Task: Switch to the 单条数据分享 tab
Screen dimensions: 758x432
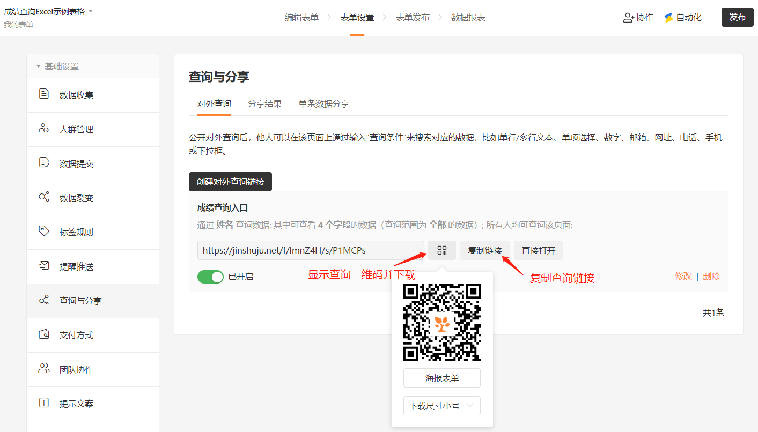Action: 324,104
